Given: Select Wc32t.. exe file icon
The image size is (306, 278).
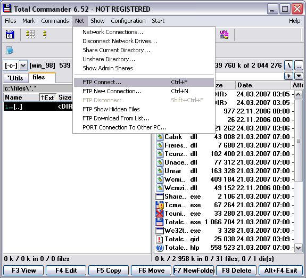Looking at the screenshot, I should coord(160,231).
